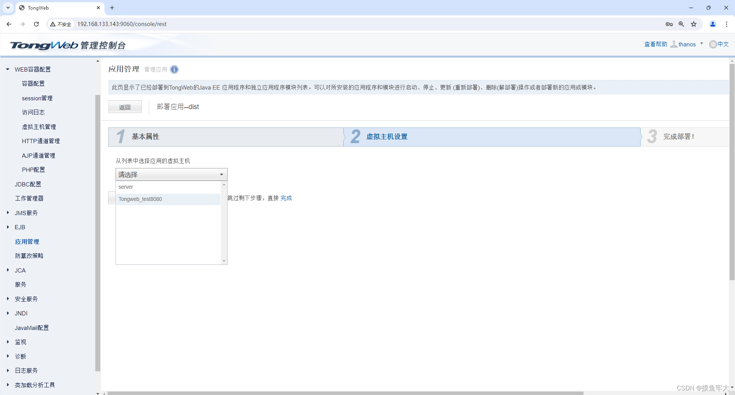Close the TongWeb browser tab

coord(98,8)
